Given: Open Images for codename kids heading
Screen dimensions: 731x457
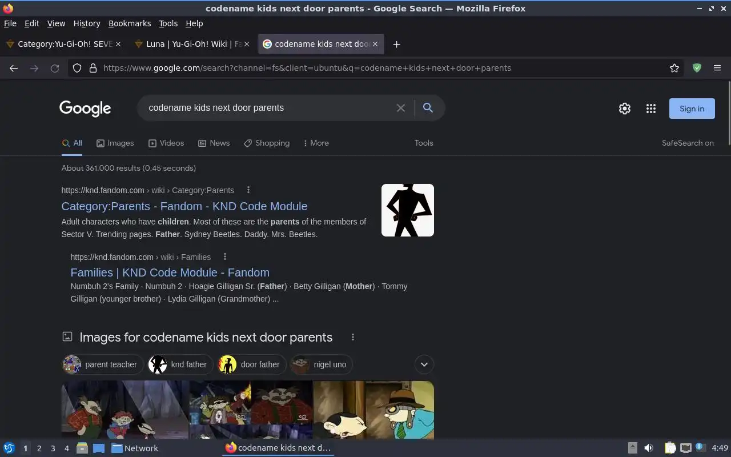Looking at the screenshot, I should 206,337.
